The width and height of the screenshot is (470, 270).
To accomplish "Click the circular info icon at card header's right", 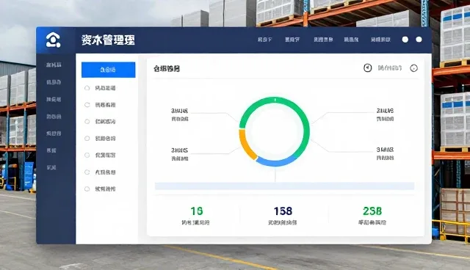I will [413, 68].
